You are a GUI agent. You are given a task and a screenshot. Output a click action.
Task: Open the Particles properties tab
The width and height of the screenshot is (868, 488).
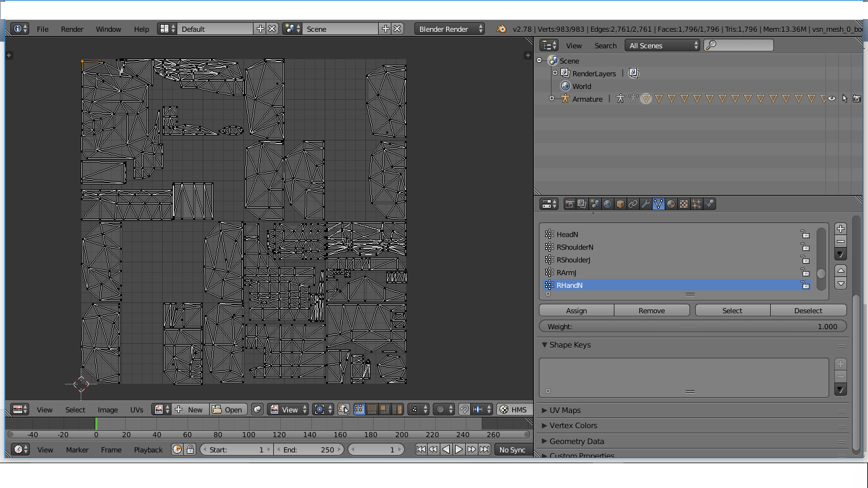click(x=696, y=204)
